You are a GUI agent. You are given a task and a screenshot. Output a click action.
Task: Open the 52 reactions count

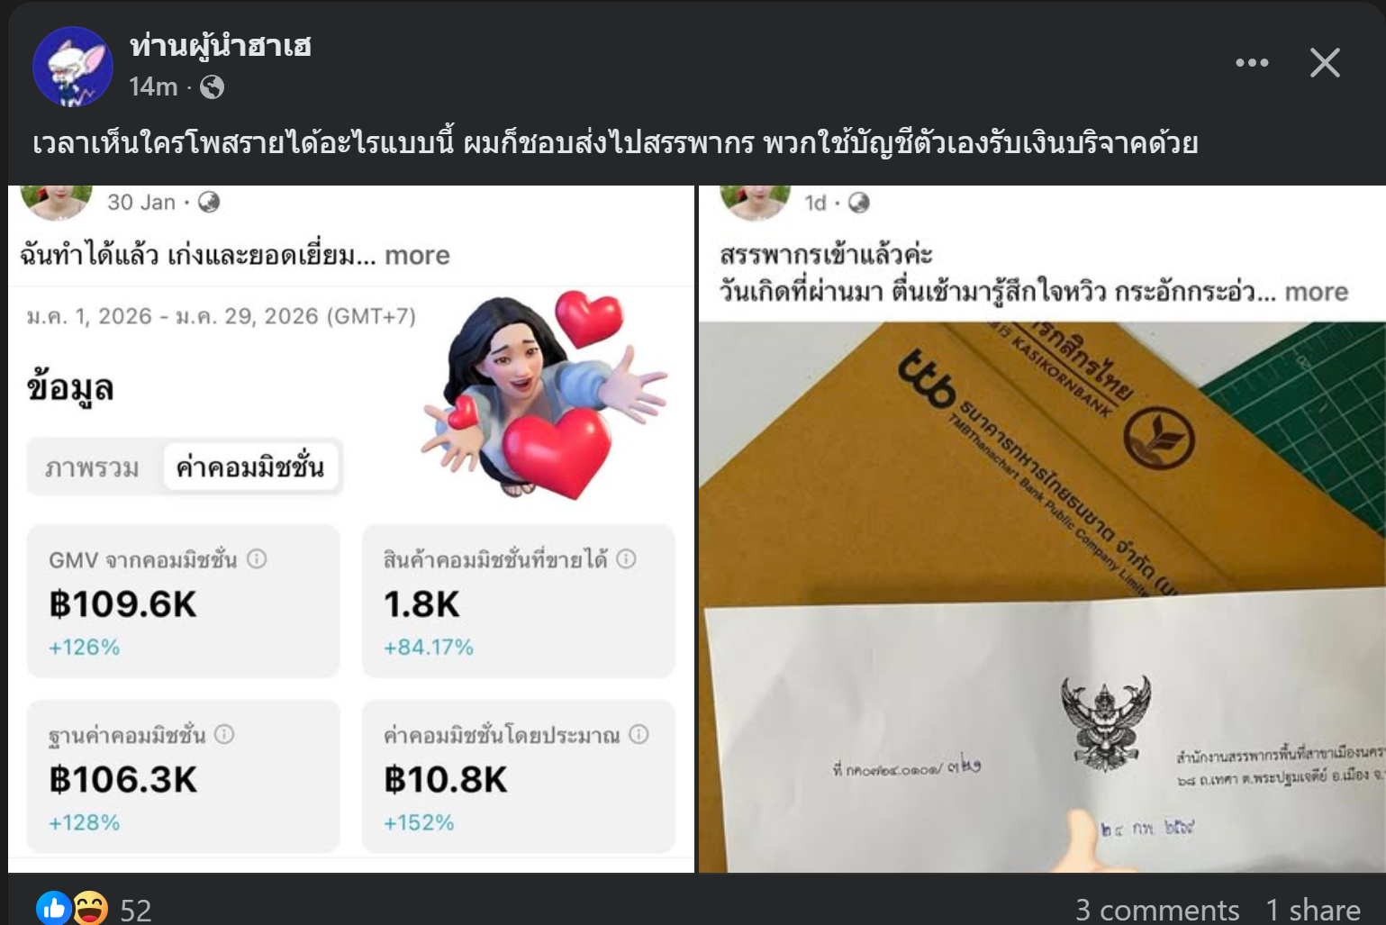136,910
